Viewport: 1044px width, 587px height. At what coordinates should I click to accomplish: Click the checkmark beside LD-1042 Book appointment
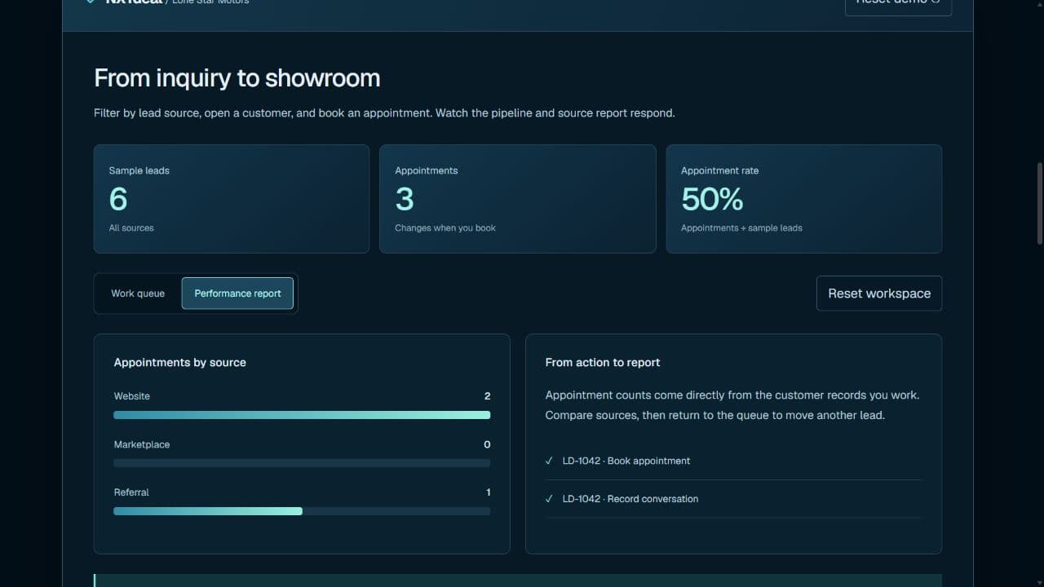tap(549, 461)
